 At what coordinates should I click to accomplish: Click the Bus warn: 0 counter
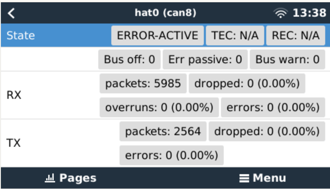tap(287, 59)
